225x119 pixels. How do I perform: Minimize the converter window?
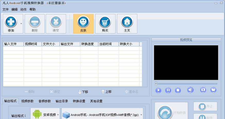coord(216,3)
